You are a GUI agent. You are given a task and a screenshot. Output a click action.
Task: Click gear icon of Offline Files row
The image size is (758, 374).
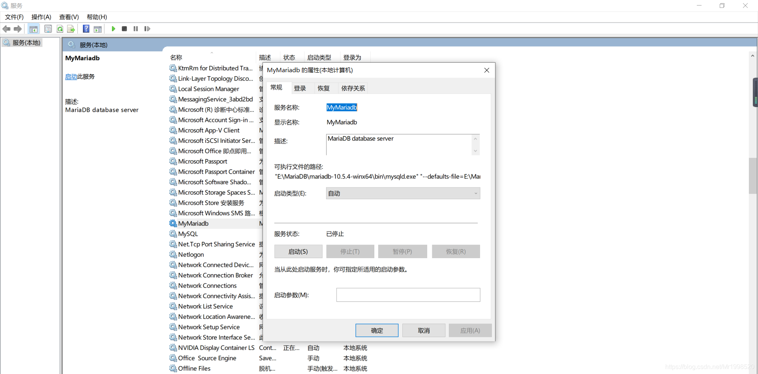point(173,368)
